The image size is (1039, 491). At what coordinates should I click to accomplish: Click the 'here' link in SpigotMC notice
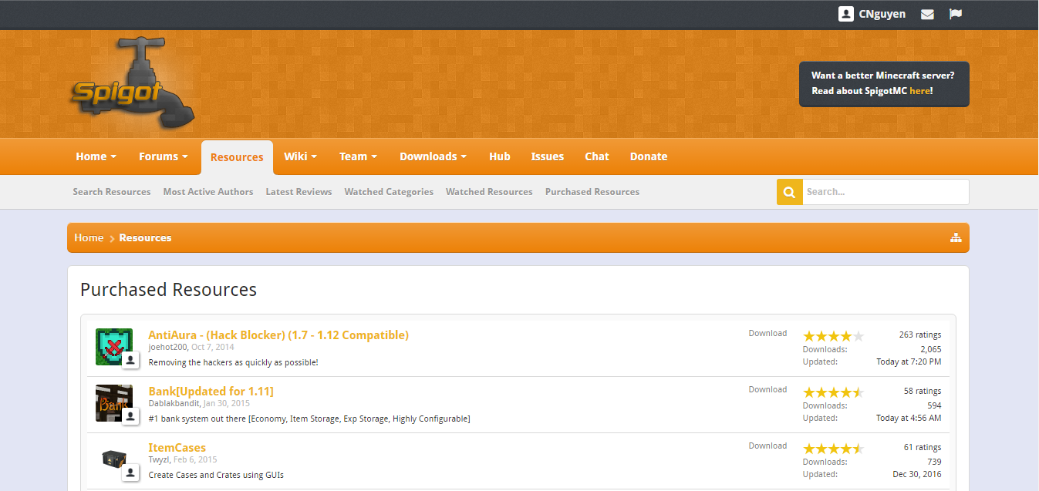pyautogui.click(x=919, y=91)
